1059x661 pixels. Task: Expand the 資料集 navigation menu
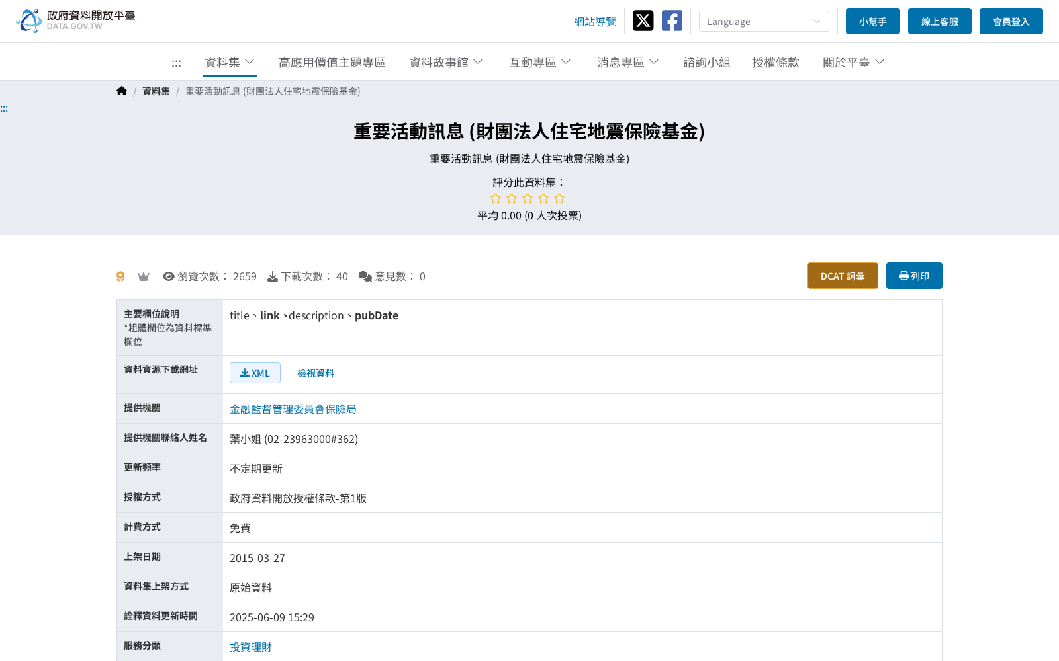tap(230, 62)
